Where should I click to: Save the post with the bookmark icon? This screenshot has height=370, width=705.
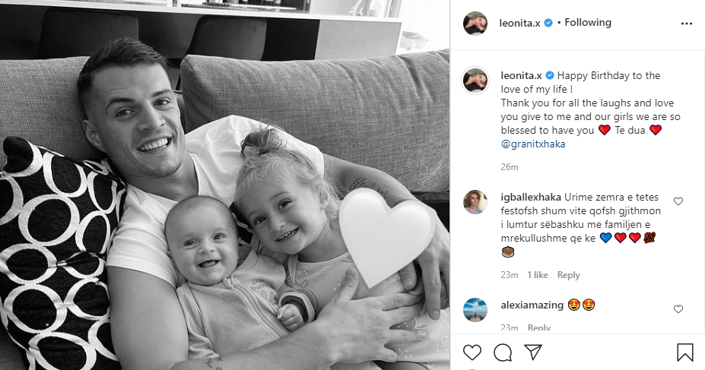[684, 353]
